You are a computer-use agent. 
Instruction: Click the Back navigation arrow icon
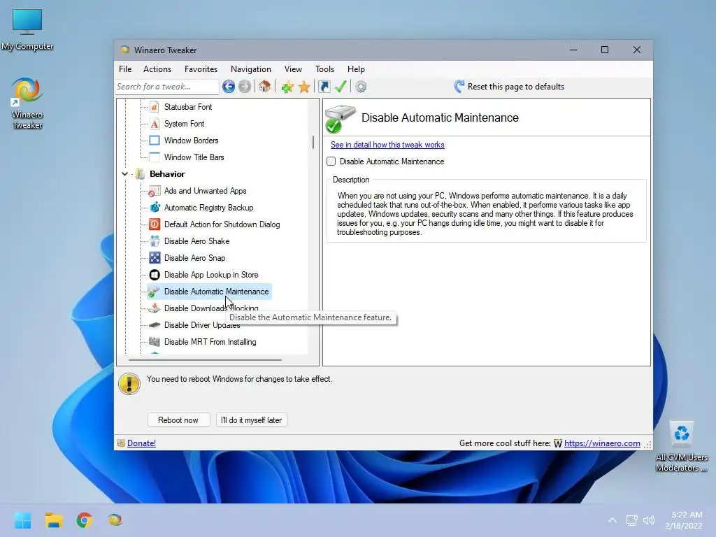point(229,86)
